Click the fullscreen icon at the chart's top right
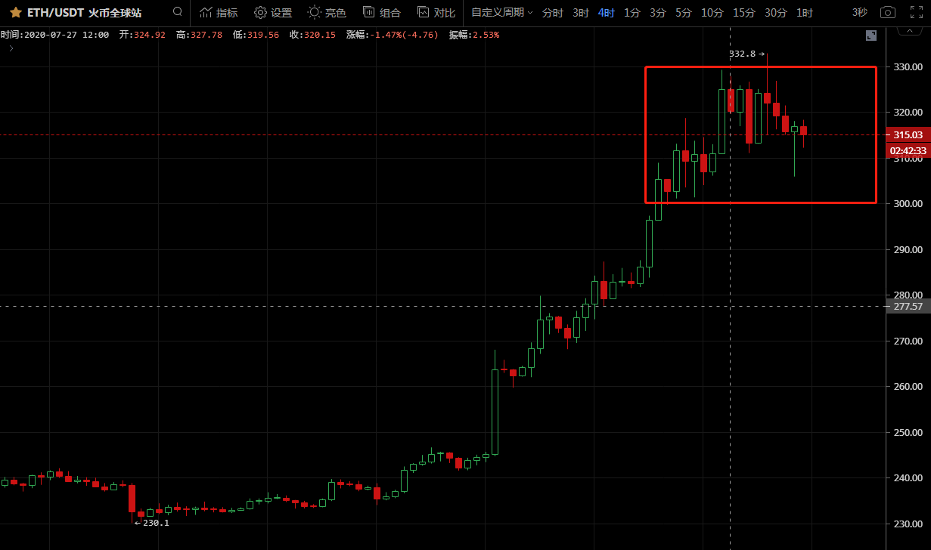931x550 pixels. (x=871, y=36)
